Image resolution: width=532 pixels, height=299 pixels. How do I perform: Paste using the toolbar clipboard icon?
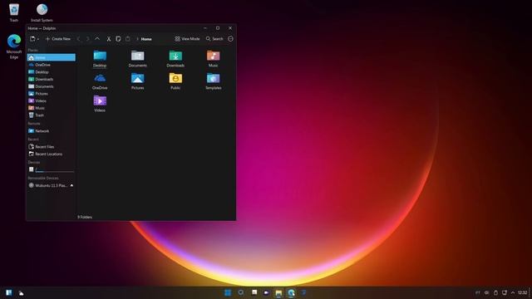[x=127, y=39]
